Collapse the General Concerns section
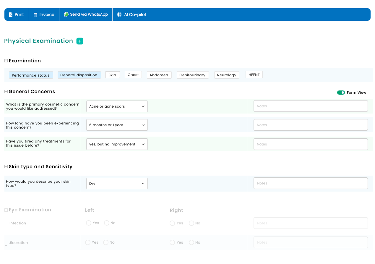 click(x=6, y=92)
